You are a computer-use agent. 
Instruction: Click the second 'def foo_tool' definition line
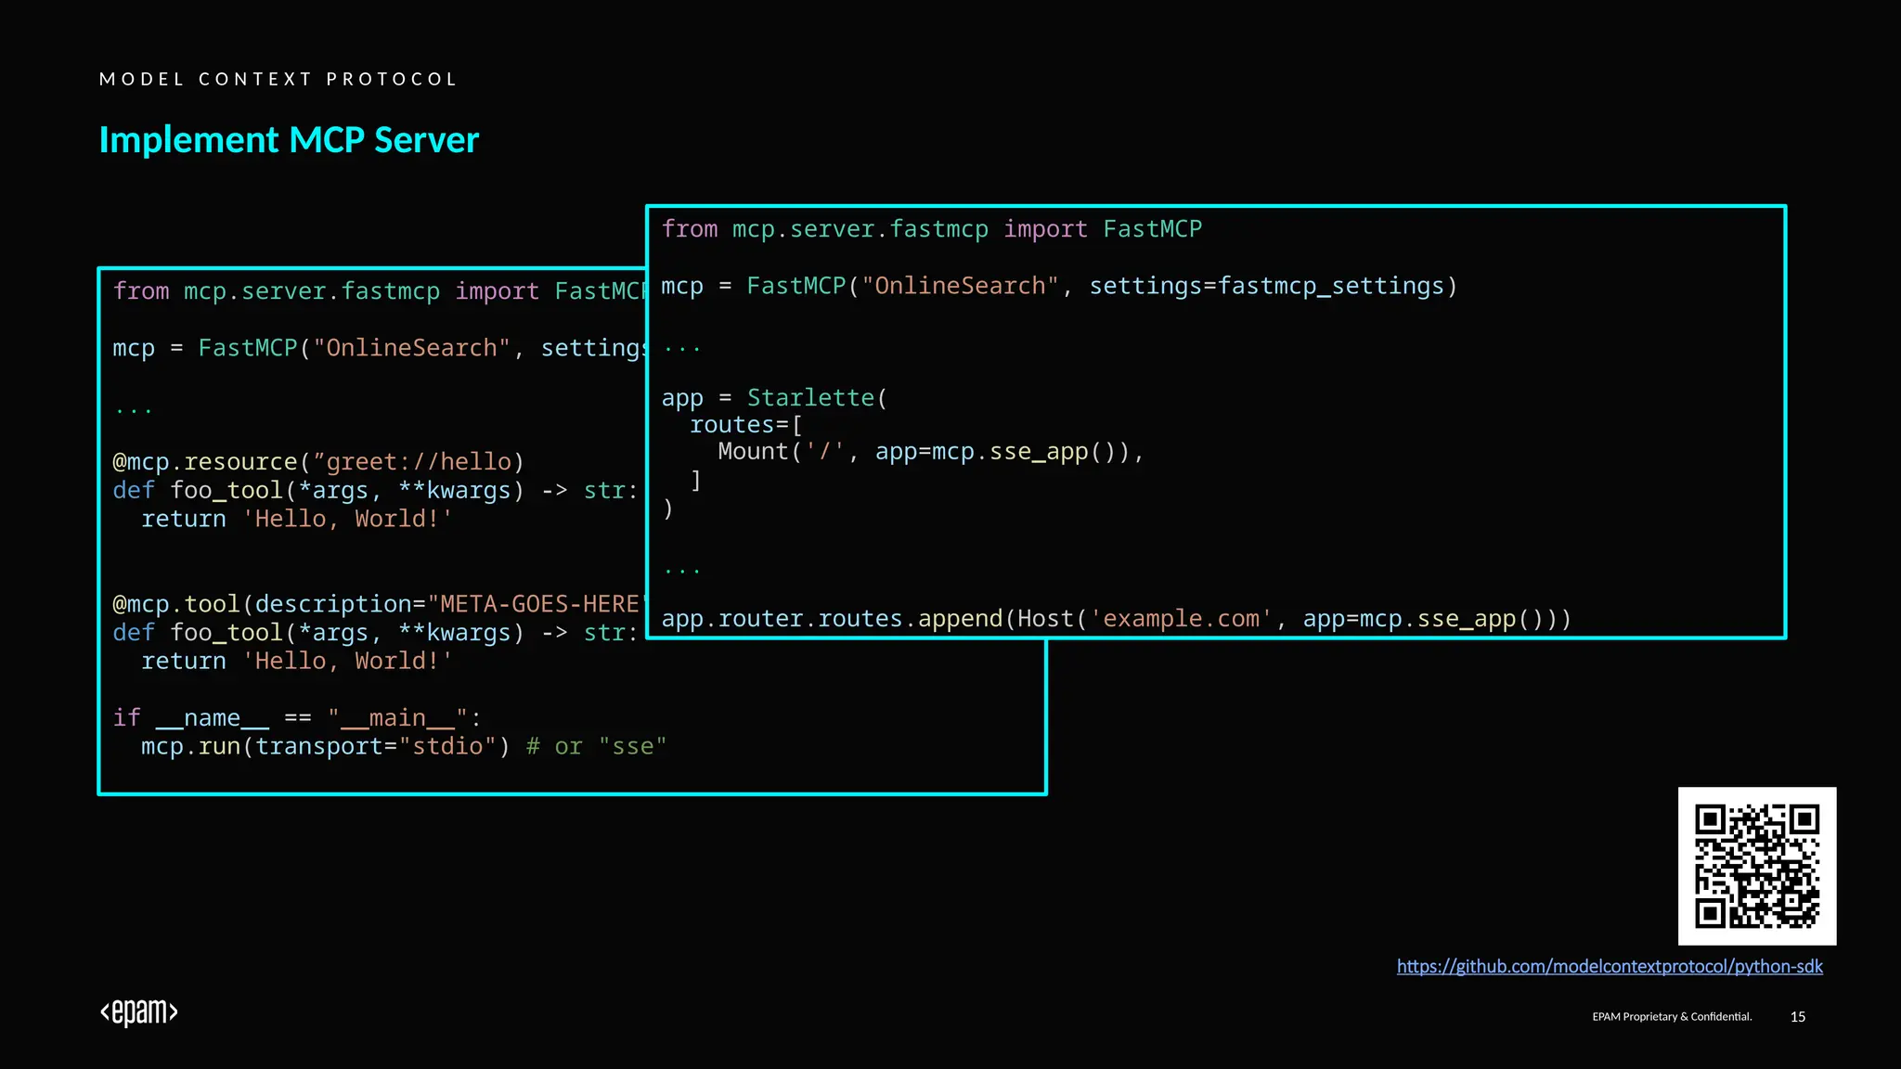click(x=374, y=633)
